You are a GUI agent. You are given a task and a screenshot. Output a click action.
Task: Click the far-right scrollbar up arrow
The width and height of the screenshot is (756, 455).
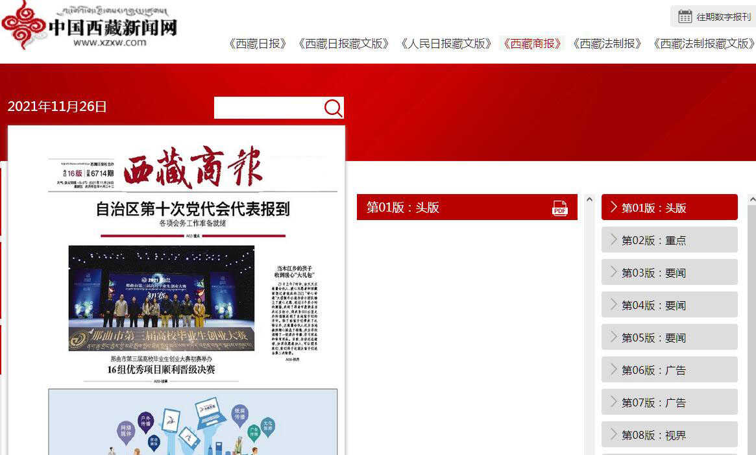751,199
